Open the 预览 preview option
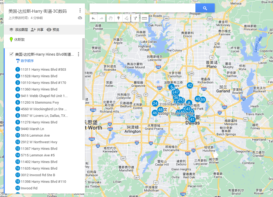This screenshot has width=273, height=197. [x=53, y=30]
